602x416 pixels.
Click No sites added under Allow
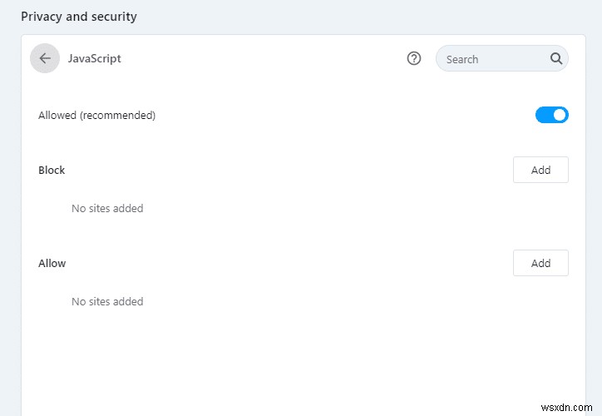coord(107,301)
